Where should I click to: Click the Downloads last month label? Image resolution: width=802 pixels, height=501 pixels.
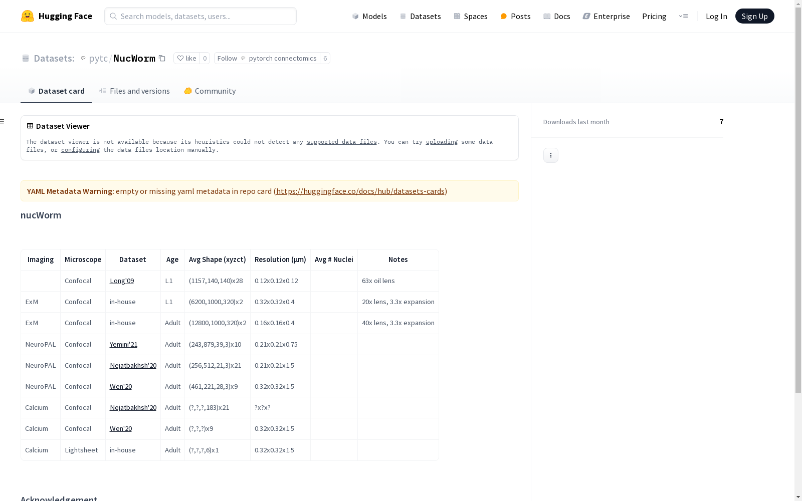click(x=576, y=122)
